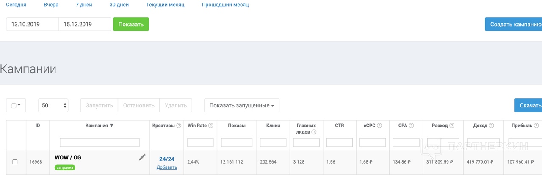Image resolution: width=542 pixels, height=175 pixels.
Task: Sort by the 'Кампания' column header
Action: click(100, 126)
